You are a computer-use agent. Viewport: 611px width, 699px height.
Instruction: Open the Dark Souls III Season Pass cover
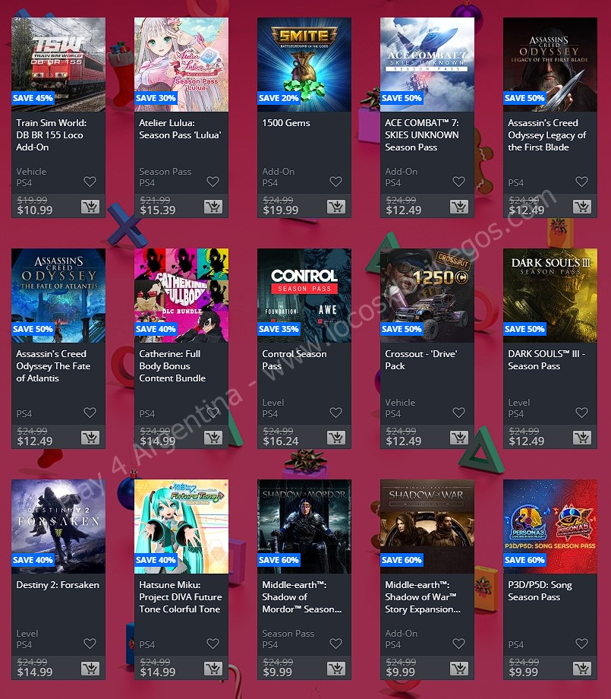[x=550, y=296]
